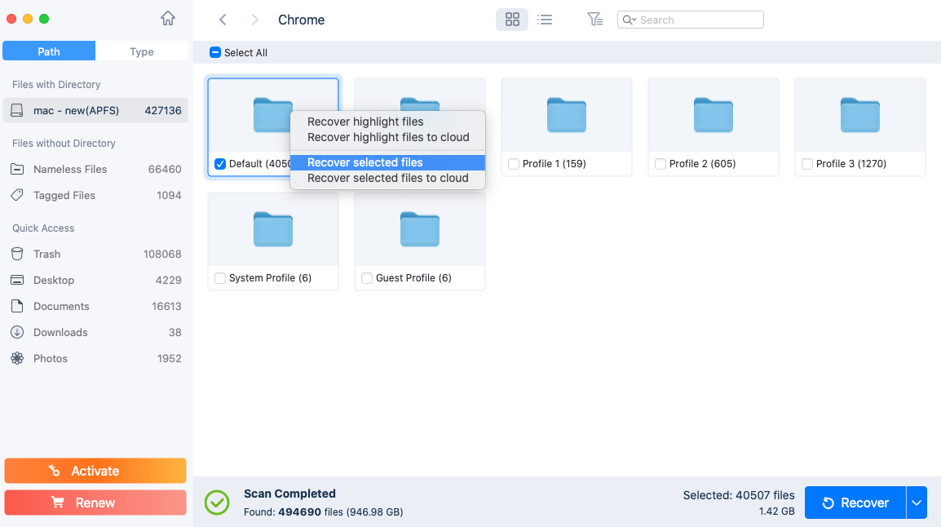Open the Guest Profile folder thumbnail
The image size is (941, 527).
tap(420, 229)
